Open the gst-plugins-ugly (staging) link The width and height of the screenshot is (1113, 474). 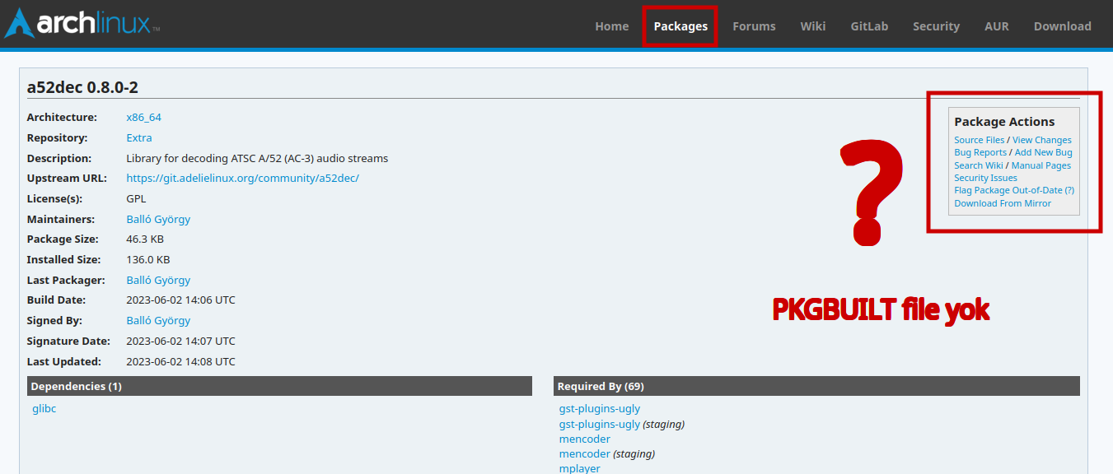click(x=600, y=425)
